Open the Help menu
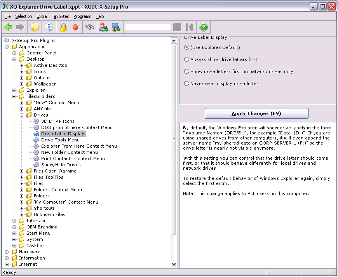This screenshot has width=338, height=277. point(99,16)
